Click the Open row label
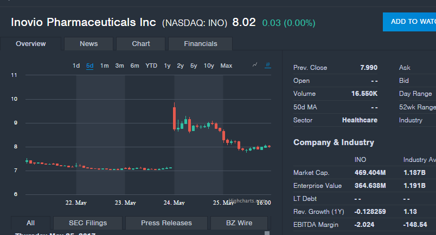 (302, 81)
